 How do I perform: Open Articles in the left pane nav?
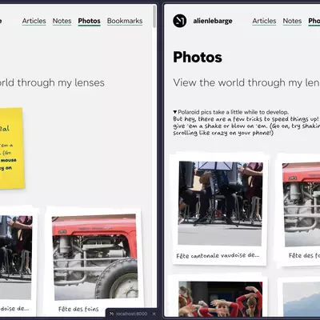[34, 21]
